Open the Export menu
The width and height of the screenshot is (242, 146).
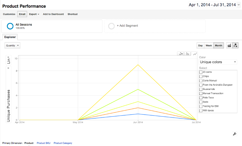pyautogui.click(x=34, y=14)
